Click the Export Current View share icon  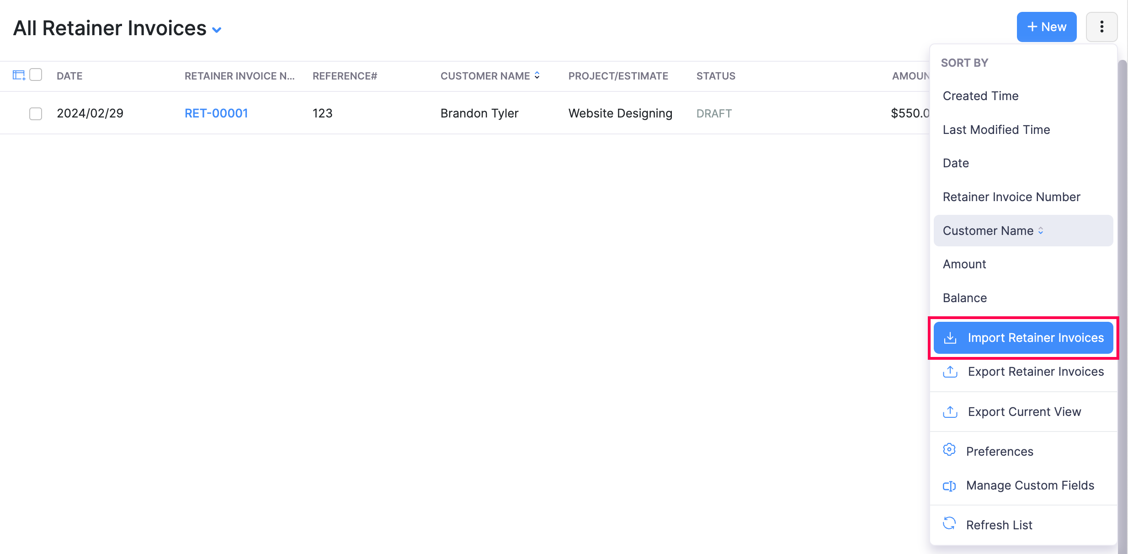pyautogui.click(x=951, y=412)
